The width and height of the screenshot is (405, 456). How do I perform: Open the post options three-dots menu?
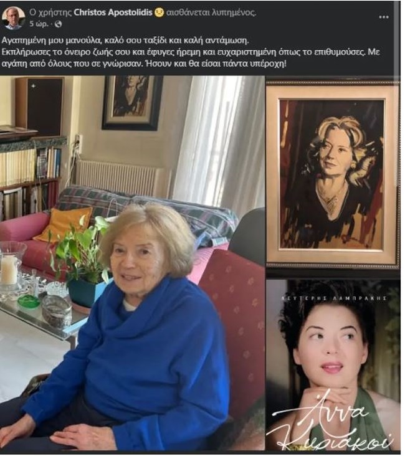point(384,17)
